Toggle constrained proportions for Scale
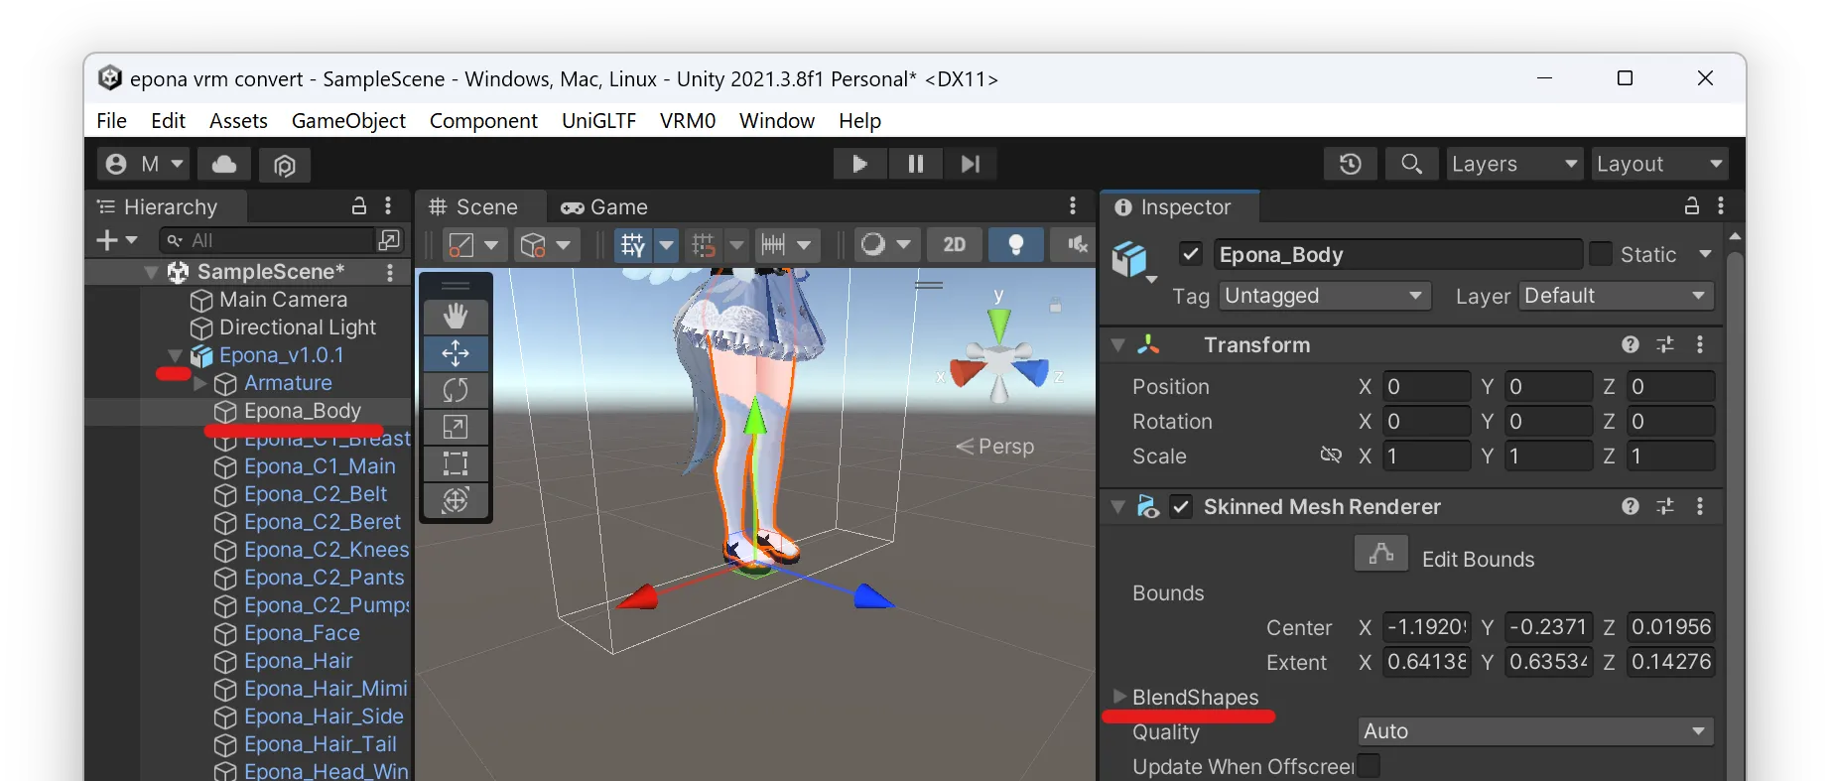 click(1331, 456)
